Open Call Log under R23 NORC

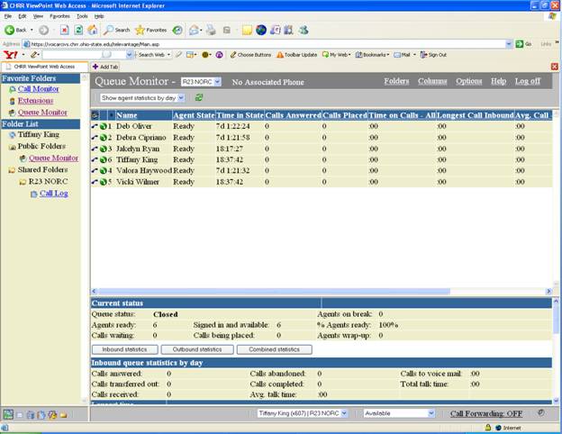(52, 193)
